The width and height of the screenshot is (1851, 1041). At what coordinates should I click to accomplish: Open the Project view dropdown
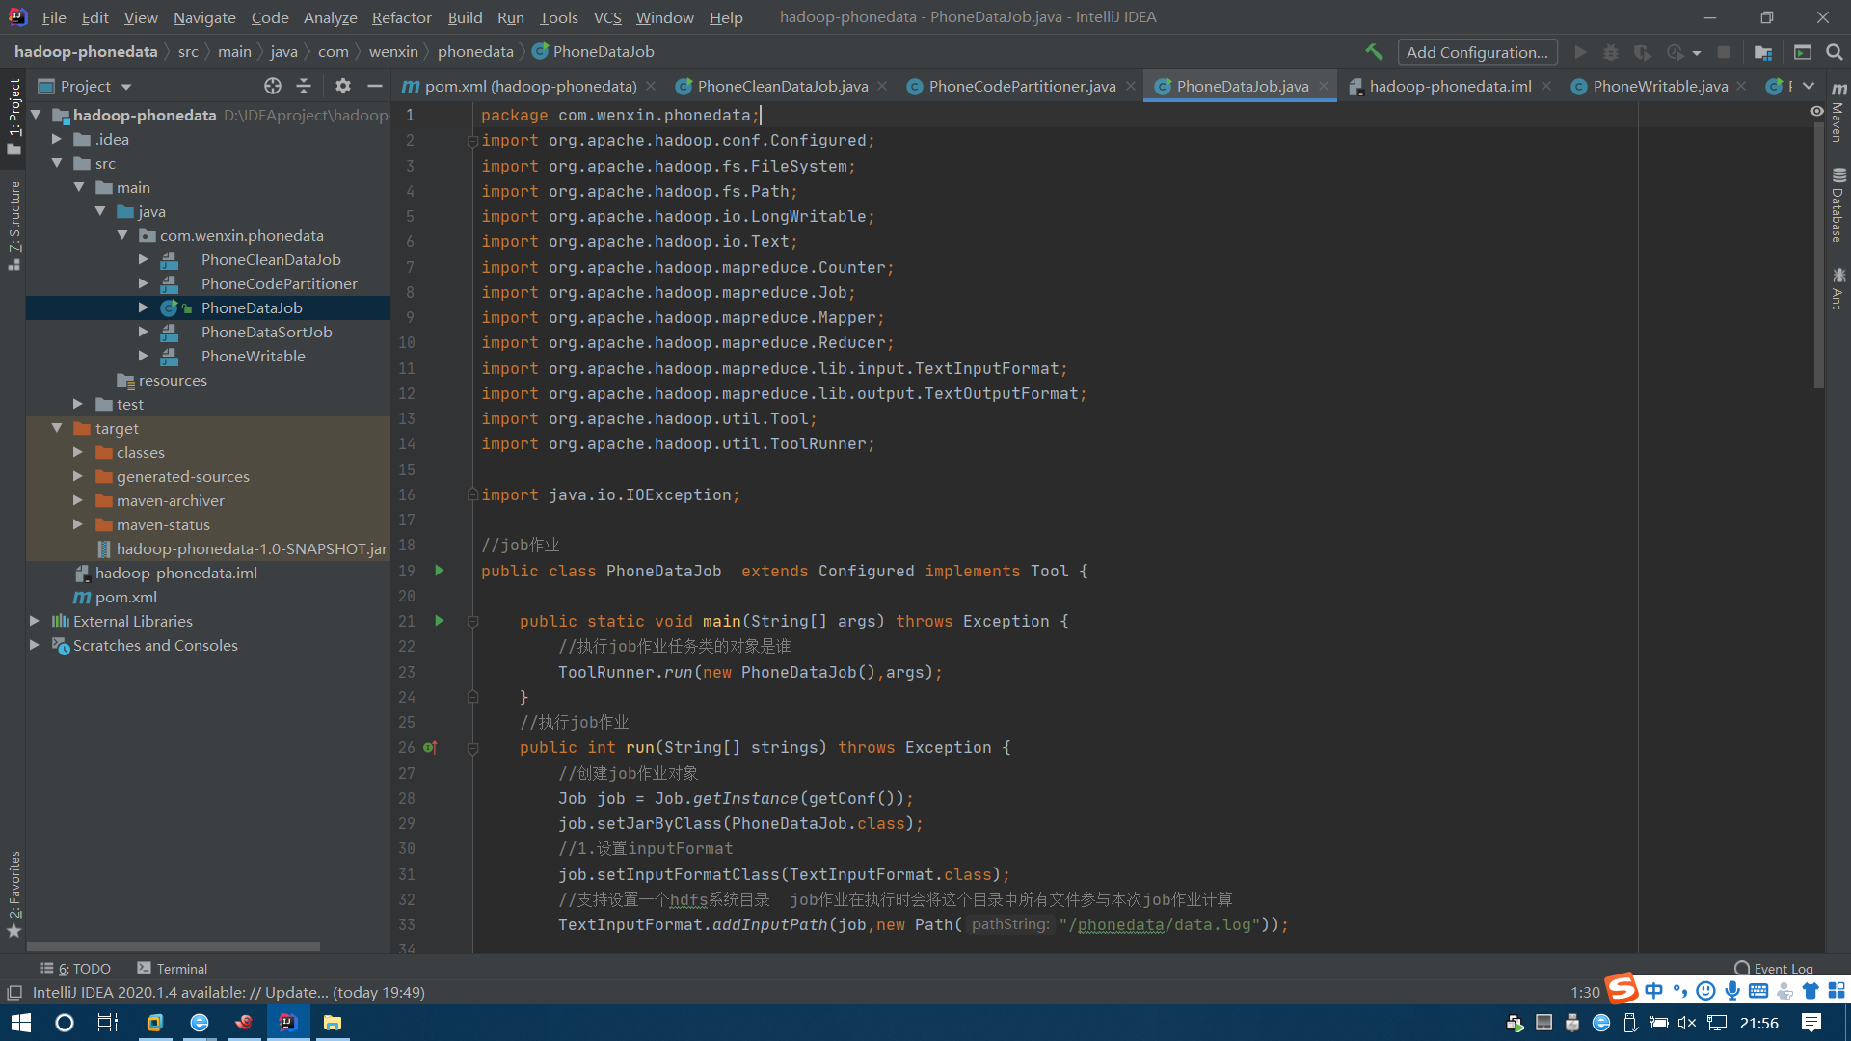[126, 87]
